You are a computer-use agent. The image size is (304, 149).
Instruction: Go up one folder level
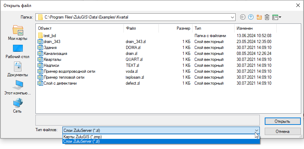[x=251, y=17]
